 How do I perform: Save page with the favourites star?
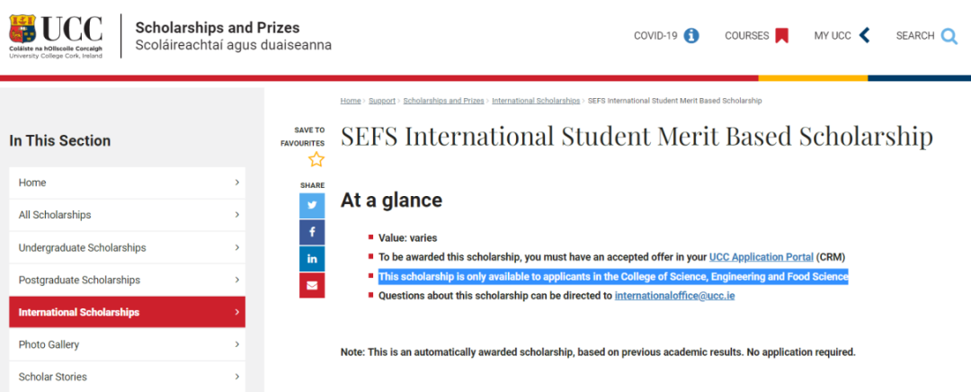click(316, 160)
